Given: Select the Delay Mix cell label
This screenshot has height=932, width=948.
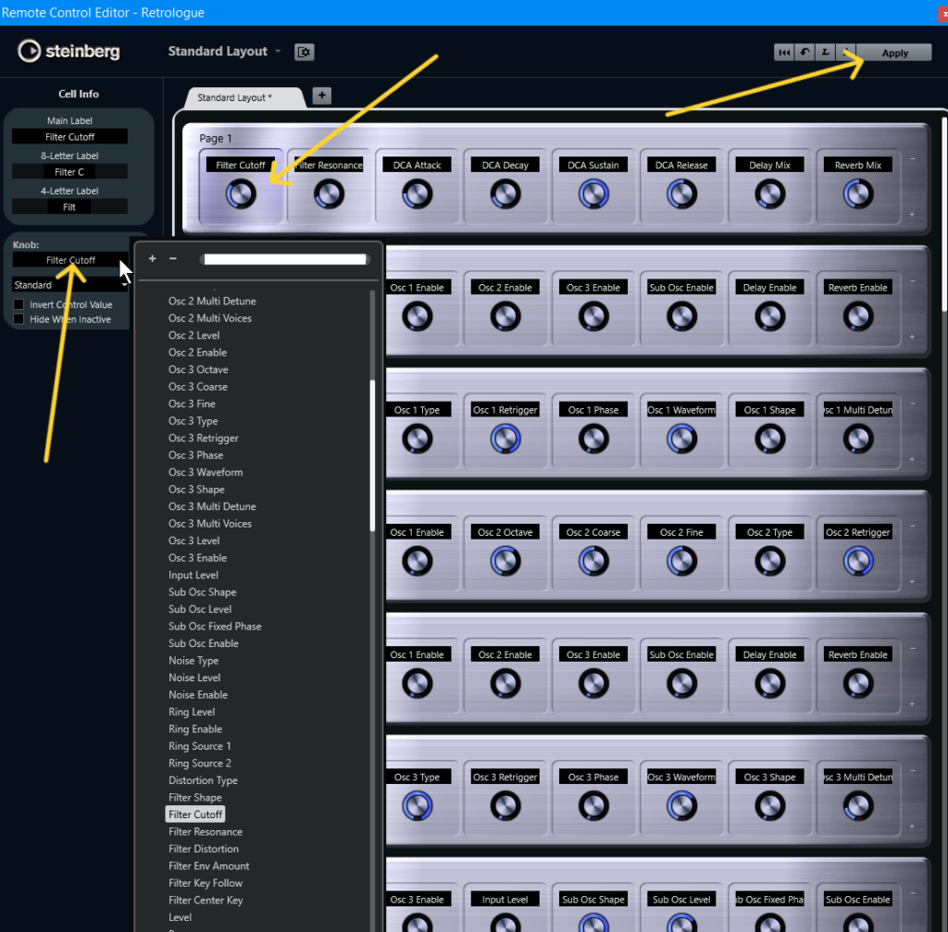Looking at the screenshot, I should coord(770,165).
